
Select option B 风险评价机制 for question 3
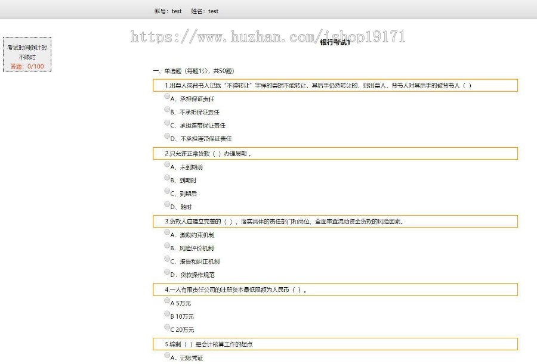(x=166, y=245)
